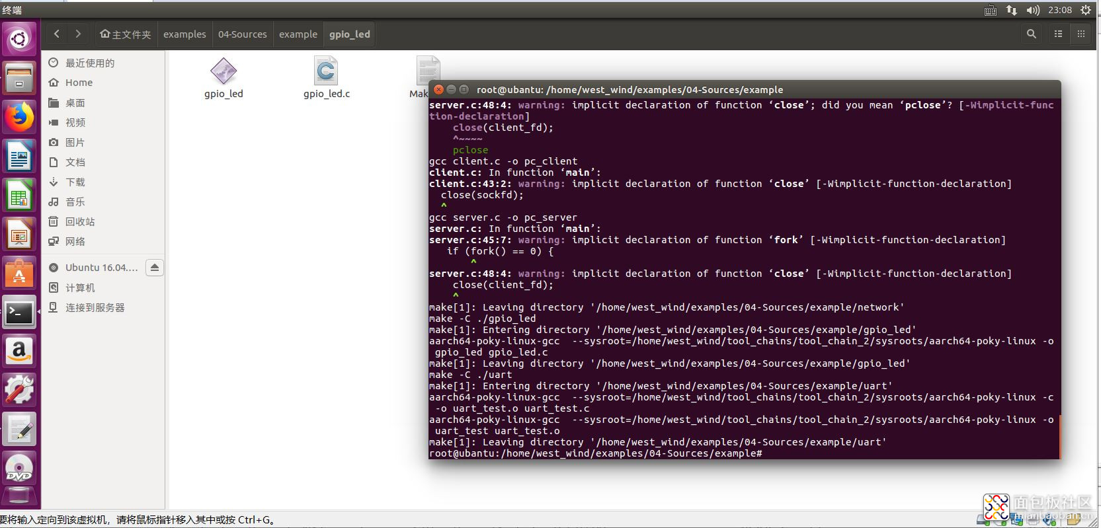The height and width of the screenshot is (528, 1101).
Task: Click 'make -C ./gpio_led' line
Action: pos(483,319)
